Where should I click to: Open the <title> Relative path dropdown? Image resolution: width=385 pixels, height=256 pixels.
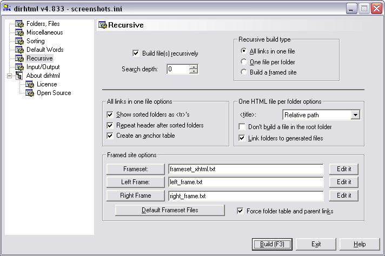tap(355, 114)
